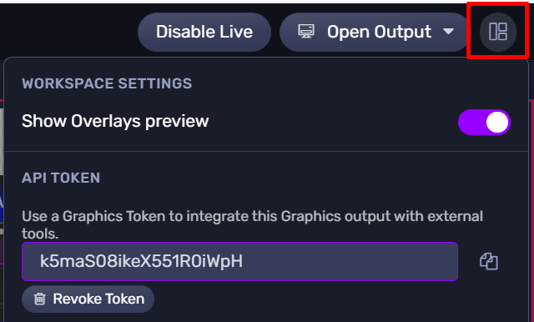The height and width of the screenshot is (322, 534).
Task: Click the API TOKEN section heading
Action: [x=61, y=178]
